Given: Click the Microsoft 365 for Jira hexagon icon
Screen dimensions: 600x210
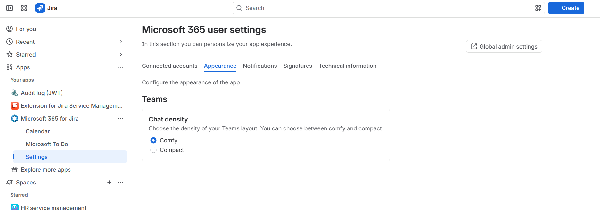Looking at the screenshot, I should [x=14, y=119].
